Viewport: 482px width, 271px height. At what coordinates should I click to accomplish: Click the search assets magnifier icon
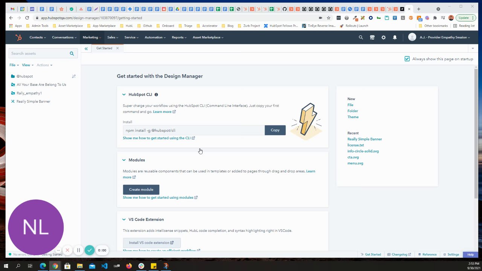(x=72, y=53)
